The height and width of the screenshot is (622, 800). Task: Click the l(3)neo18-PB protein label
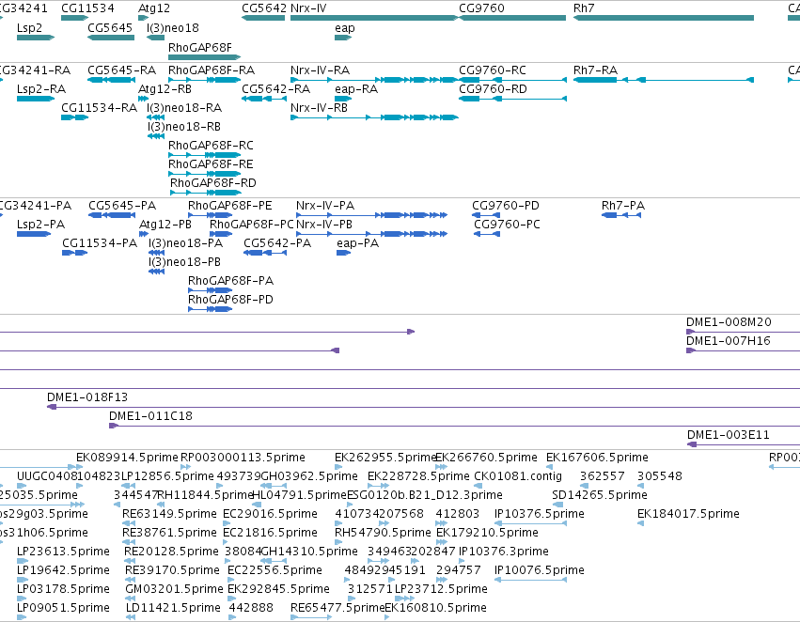pos(184,261)
